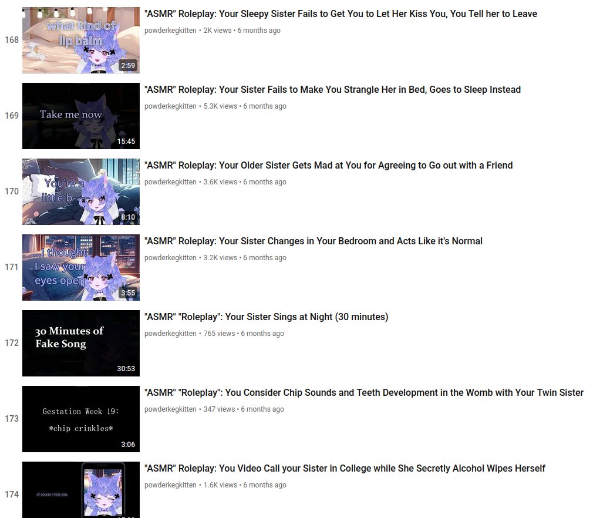Open the 'Take me now' video thumbnail

(x=81, y=116)
